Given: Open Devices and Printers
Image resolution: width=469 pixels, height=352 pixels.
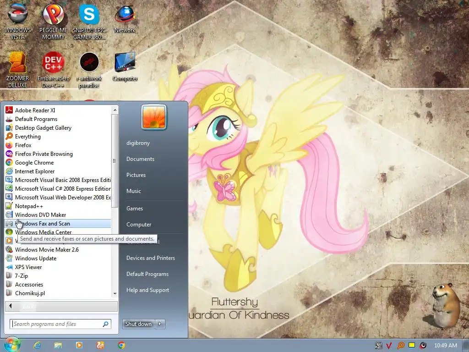Looking at the screenshot, I should click(x=150, y=258).
